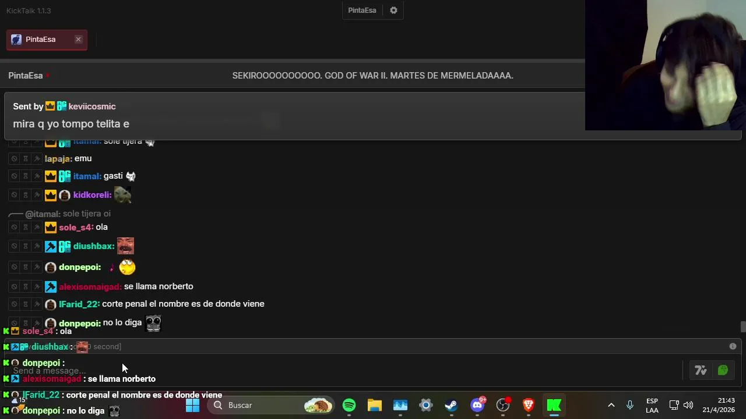This screenshot has width=746, height=419.
Task: Ban icon on diushbax's message
Action: [14, 246]
